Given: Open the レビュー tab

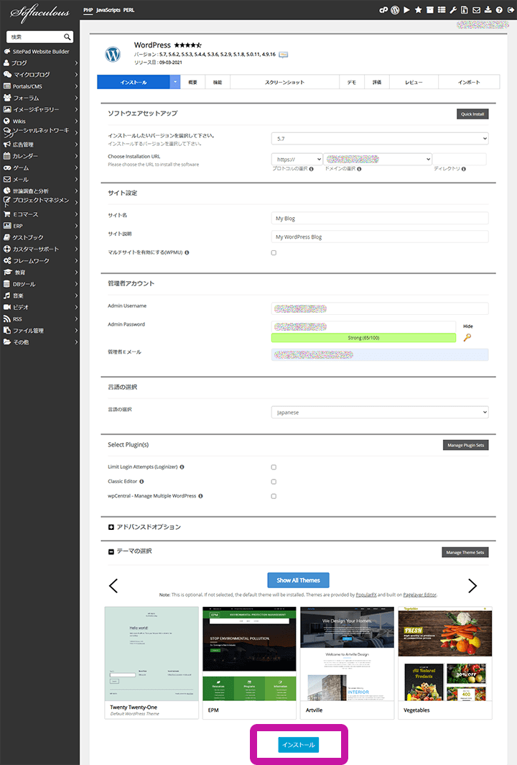Looking at the screenshot, I should coord(414,83).
